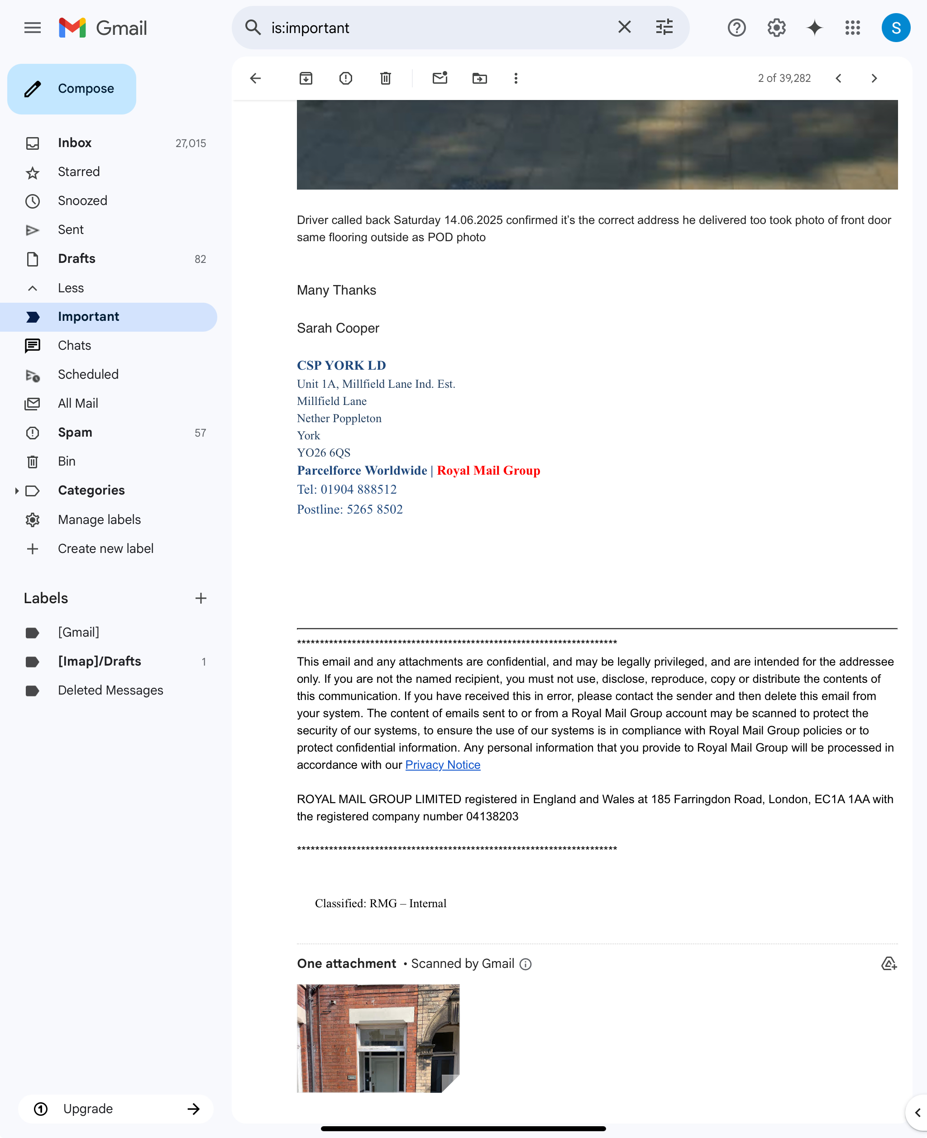Open the Starred folder

pyautogui.click(x=108, y=172)
